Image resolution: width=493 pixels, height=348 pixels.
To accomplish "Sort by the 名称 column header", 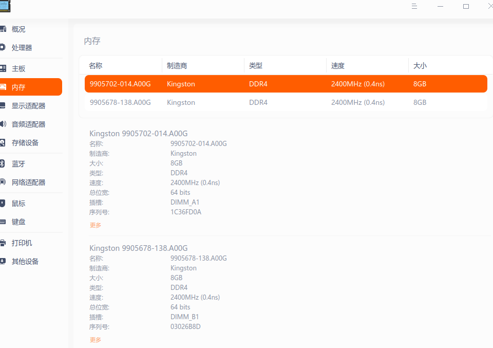I will [96, 66].
